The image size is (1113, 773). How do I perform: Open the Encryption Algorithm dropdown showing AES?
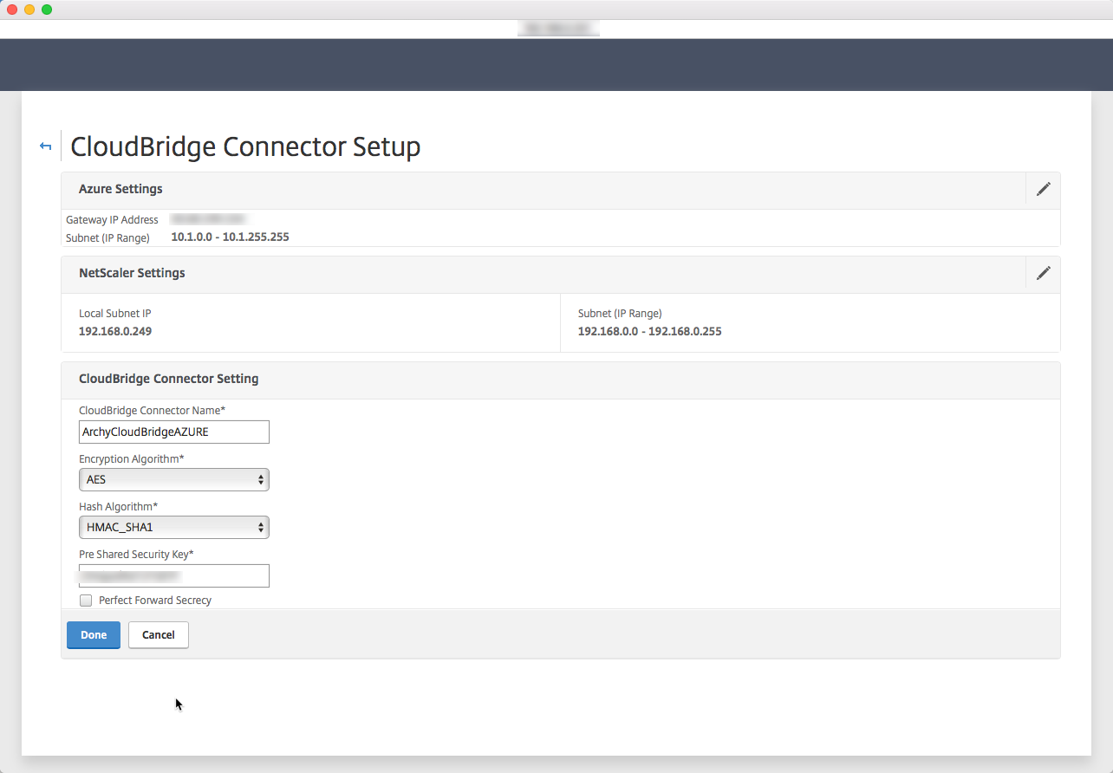pyautogui.click(x=174, y=479)
